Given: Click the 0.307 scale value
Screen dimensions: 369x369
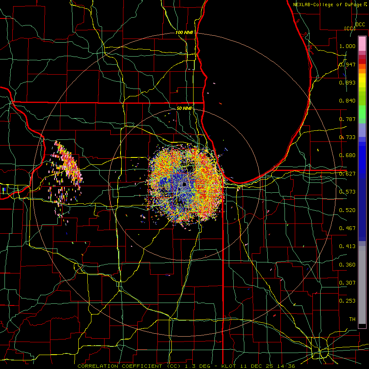Looking at the screenshot, I should [347, 283].
